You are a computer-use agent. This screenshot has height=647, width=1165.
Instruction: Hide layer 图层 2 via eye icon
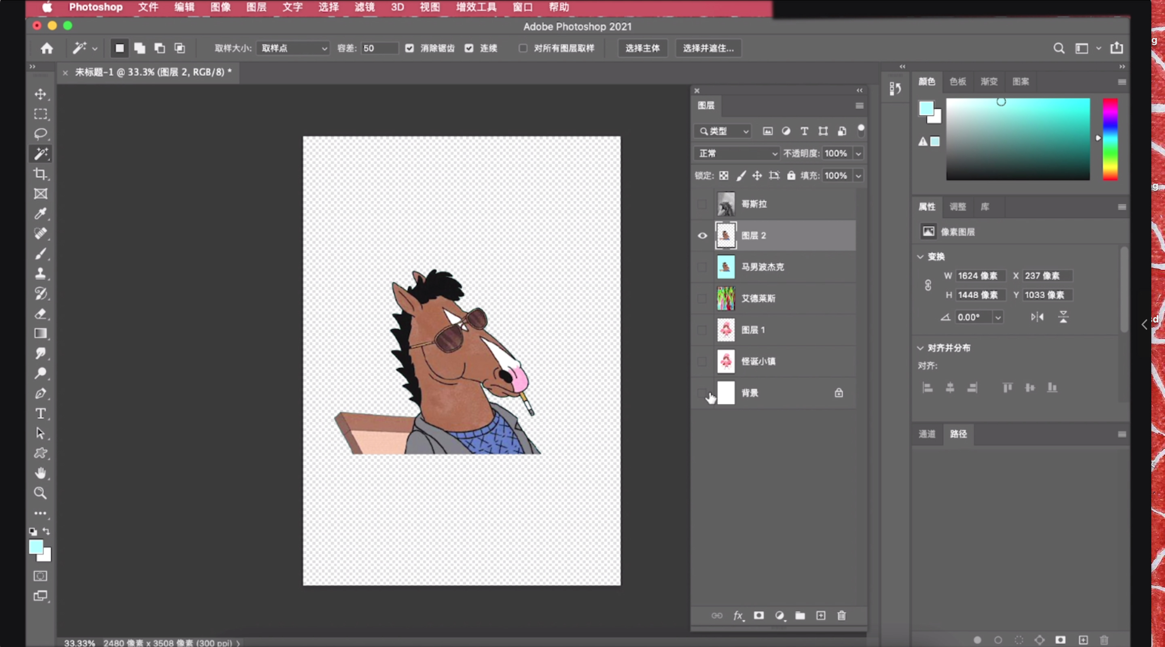(x=702, y=235)
